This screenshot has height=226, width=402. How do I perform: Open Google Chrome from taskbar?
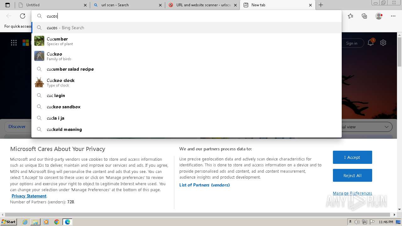coord(57,222)
